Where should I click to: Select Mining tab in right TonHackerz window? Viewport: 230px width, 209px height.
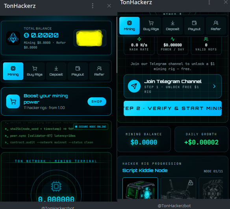[x=129, y=26]
